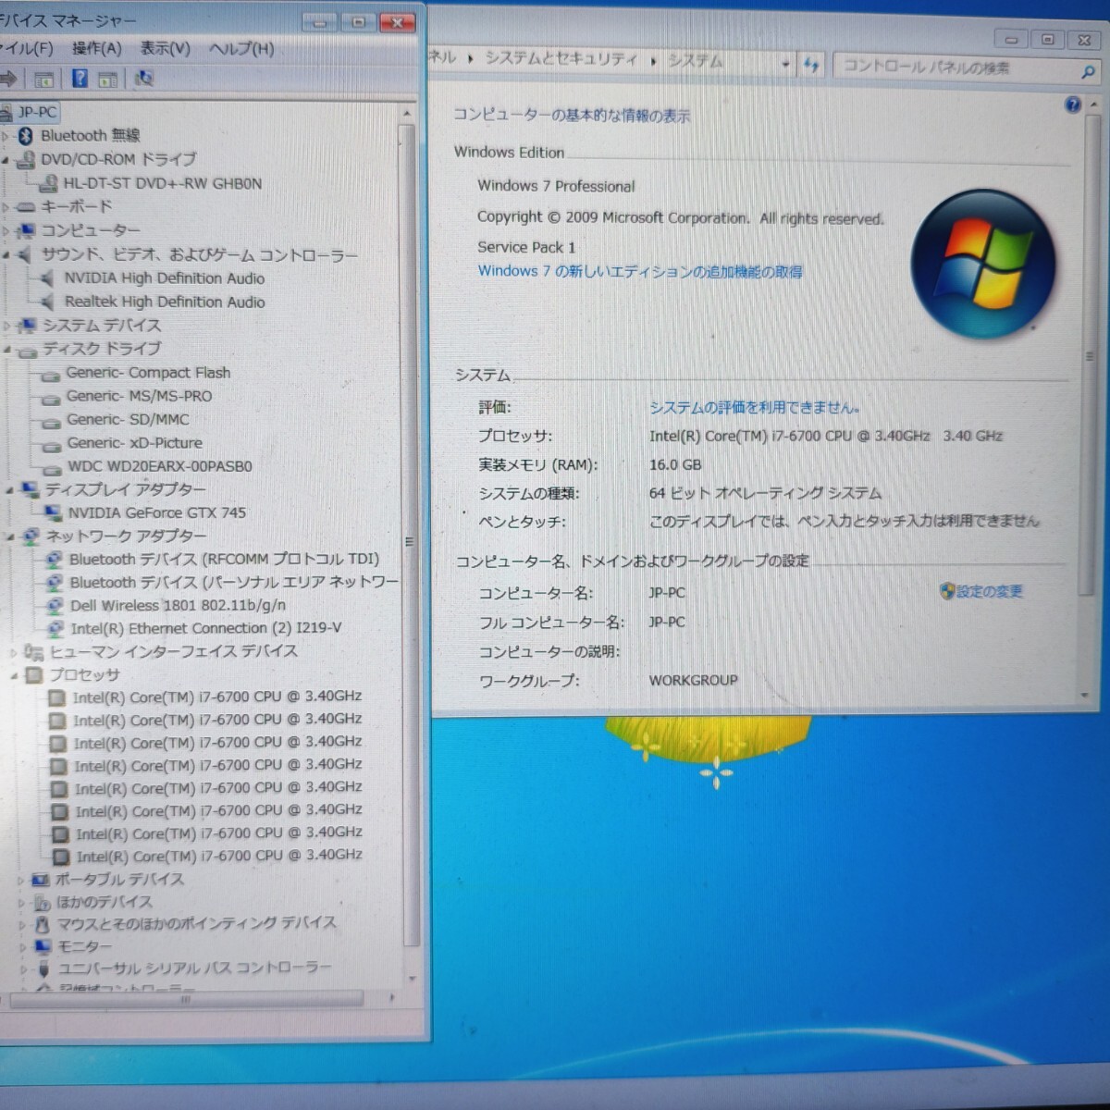This screenshot has width=1110, height=1110.
Task: Open the ヘルプ(H) menu
Action: point(241,48)
